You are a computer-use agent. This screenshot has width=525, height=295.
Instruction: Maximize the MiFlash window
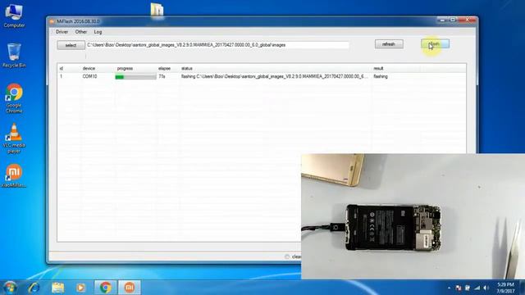[452, 20]
